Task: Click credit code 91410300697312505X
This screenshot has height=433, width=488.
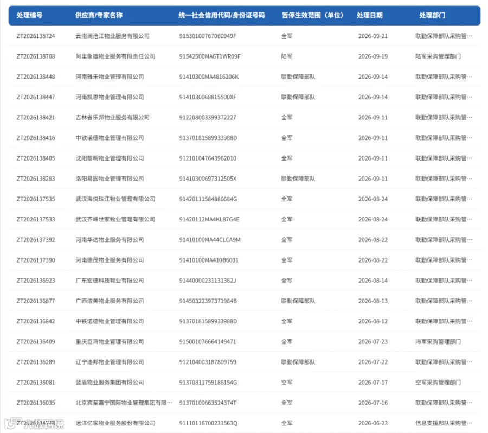Action: tap(208, 179)
